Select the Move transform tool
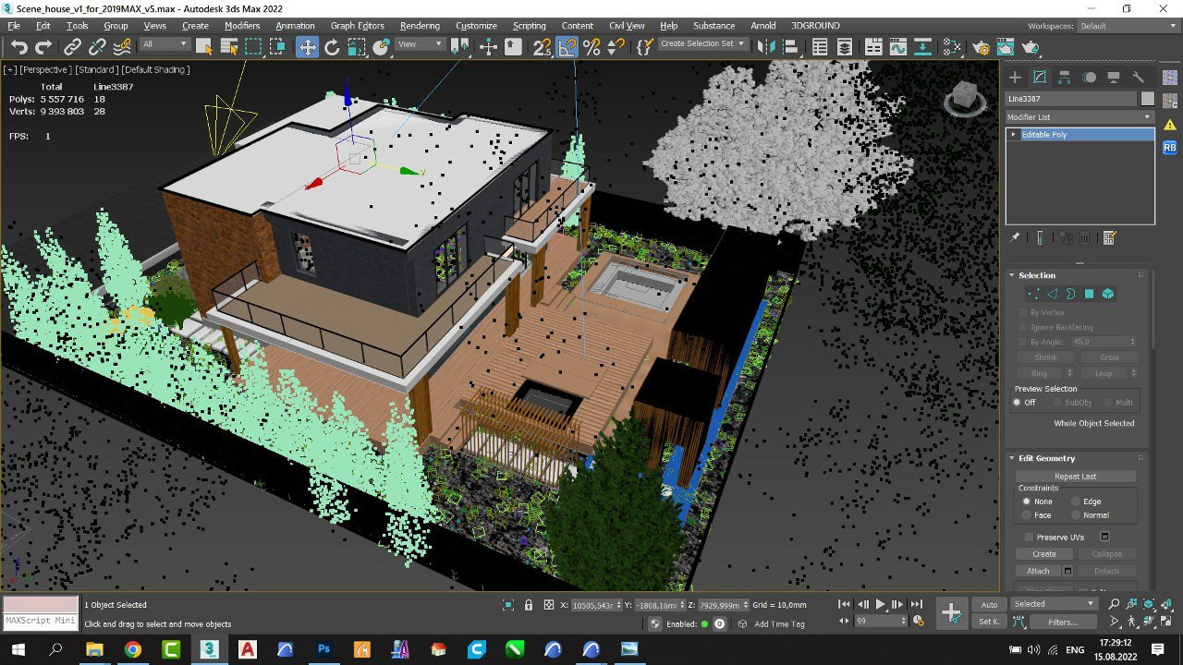Screen dimensions: 1183x665 click(307, 47)
